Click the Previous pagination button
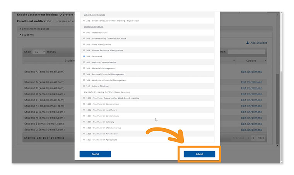Image resolution: width=294 pixels, height=175 pixels. (238, 138)
